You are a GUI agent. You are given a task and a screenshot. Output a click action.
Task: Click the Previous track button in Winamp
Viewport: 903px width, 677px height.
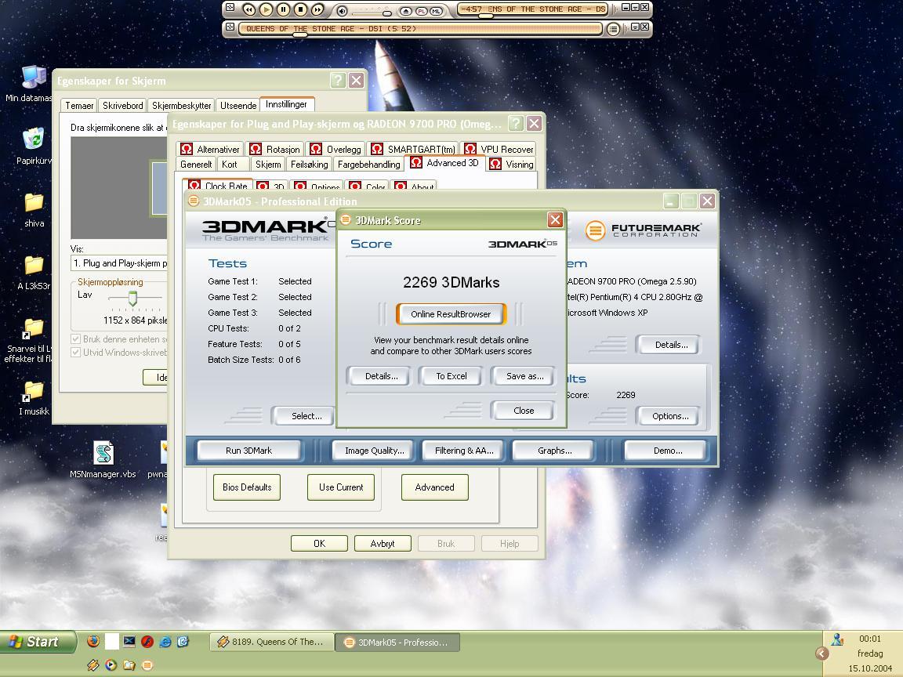click(x=248, y=9)
